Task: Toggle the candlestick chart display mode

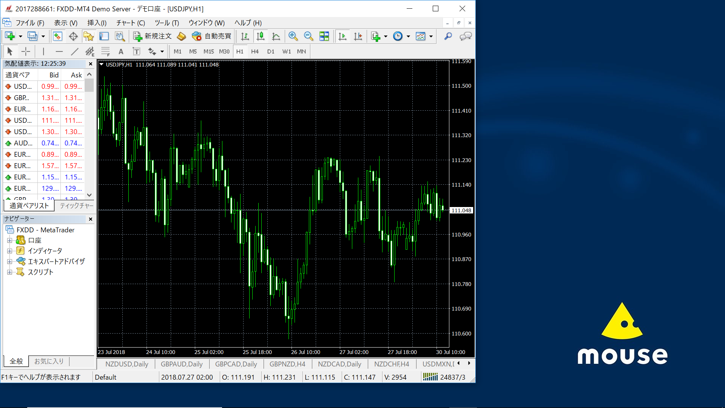Action: point(261,36)
